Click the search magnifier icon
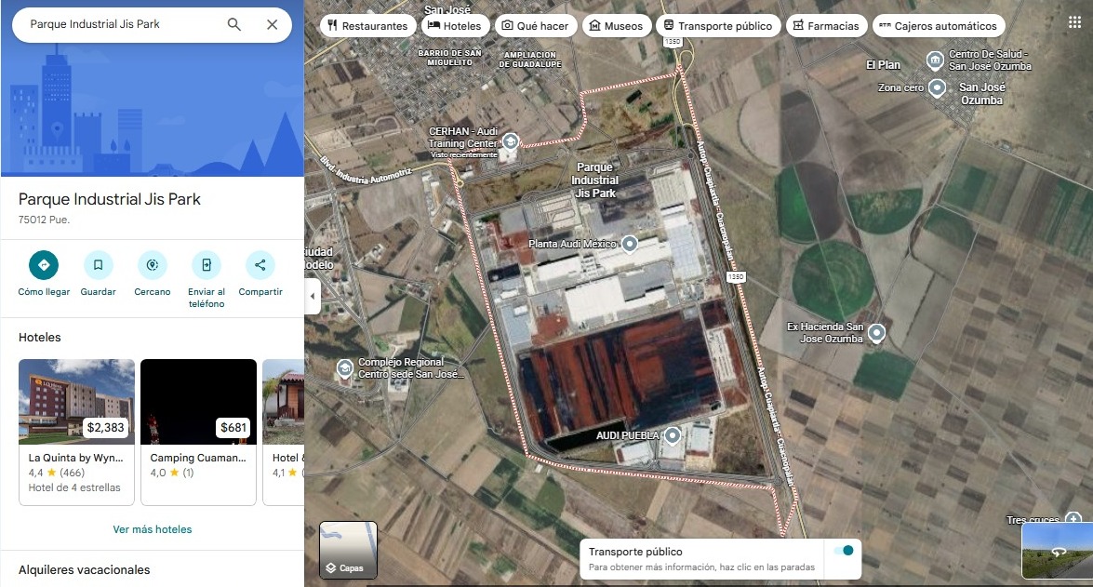The width and height of the screenshot is (1093, 587). click(x=234, y=24)
